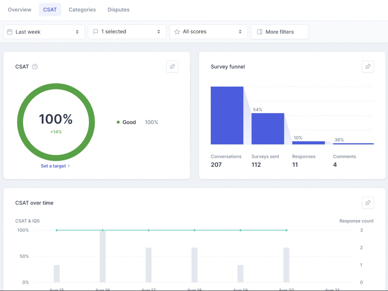This screenshot has width=388, height=291.
Task: Switch to the Overview tab
Action: (x=19, y=10)
